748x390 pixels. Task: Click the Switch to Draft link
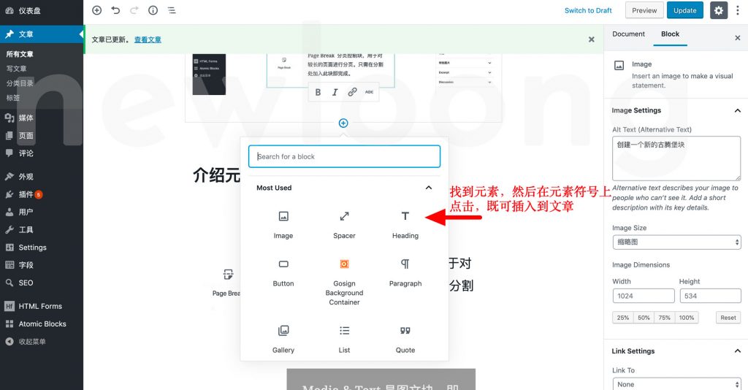588,10
